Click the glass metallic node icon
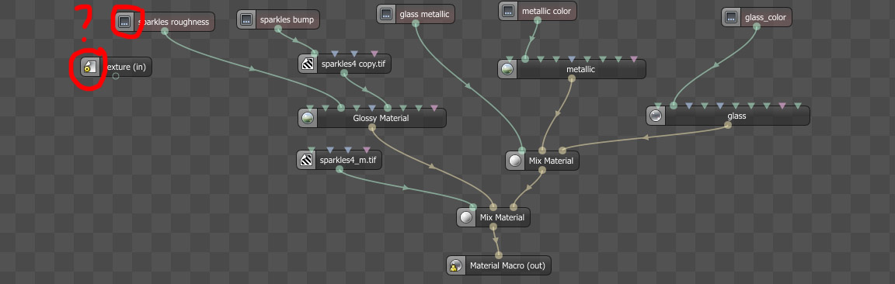The width and height of the screenshot is (895, 284). click(x=386, y=14)
